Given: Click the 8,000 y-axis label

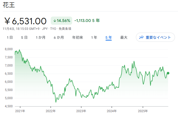Looking at the screenshot, I should (x=8, y=49).
